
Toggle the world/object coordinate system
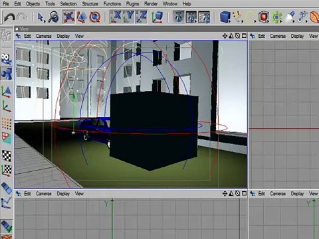pyautogui.click(x=157, y=17)
